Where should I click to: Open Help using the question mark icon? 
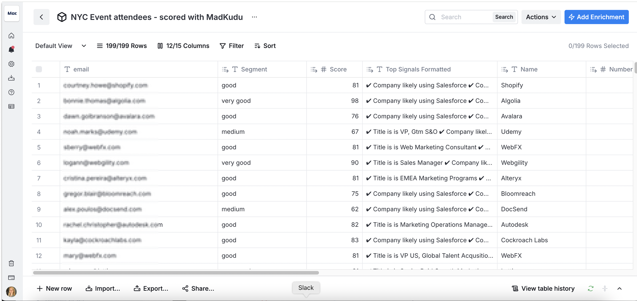(x=12, y=92)
